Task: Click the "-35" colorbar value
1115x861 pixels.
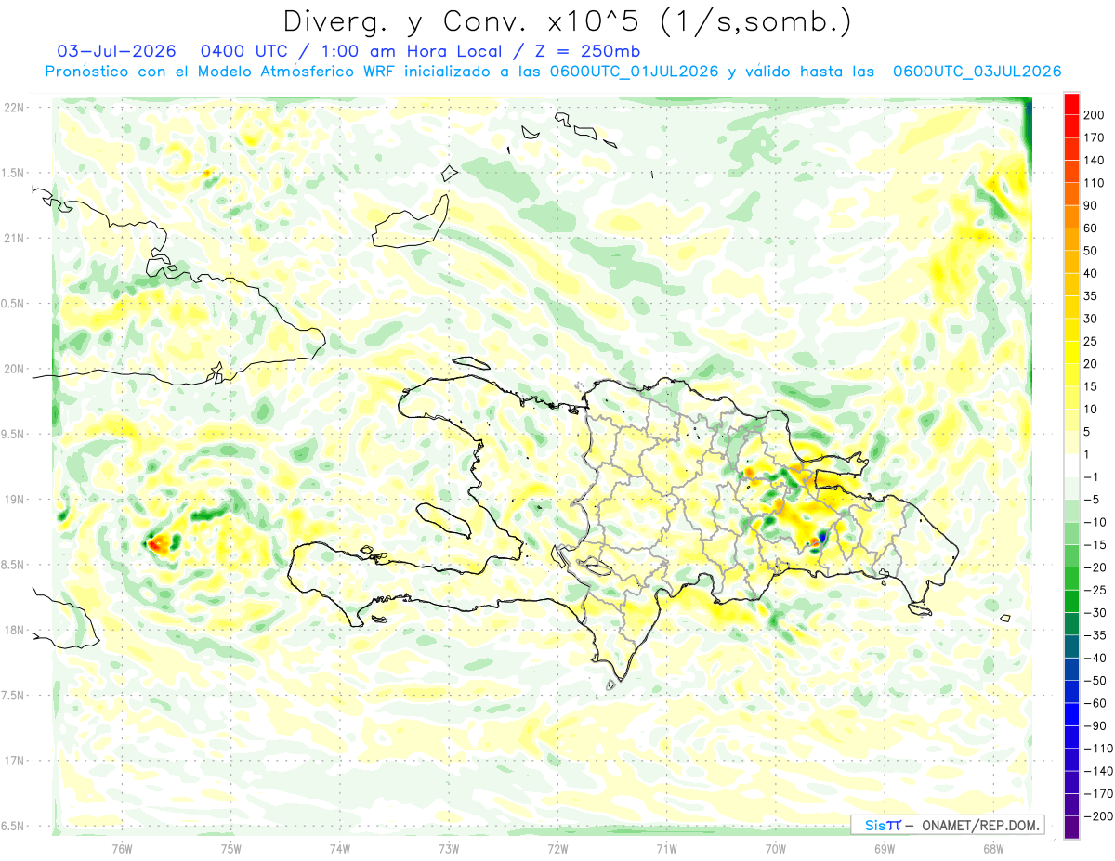Action: point(1097,636)
